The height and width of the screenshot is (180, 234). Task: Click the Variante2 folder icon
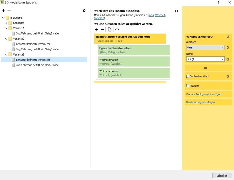(x=10, y=39)
